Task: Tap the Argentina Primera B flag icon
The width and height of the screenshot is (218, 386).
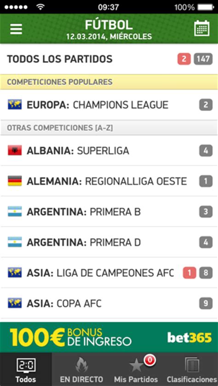Action: 15,212
